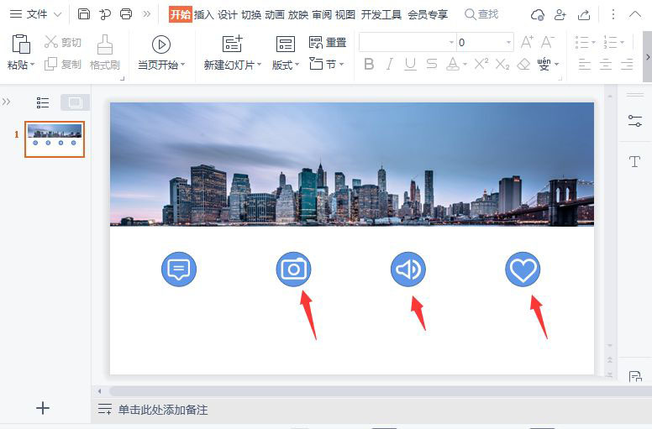Viewport: 652px width, 429px height.
Task: Decrease font size with A- icon
Action: [548, 42]
